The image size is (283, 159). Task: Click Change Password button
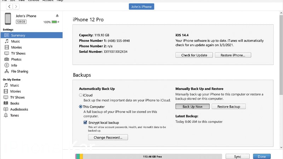pyautogui.click(x=108, y=137)
